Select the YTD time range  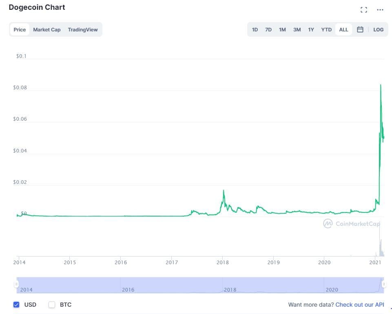coord(326,30)
